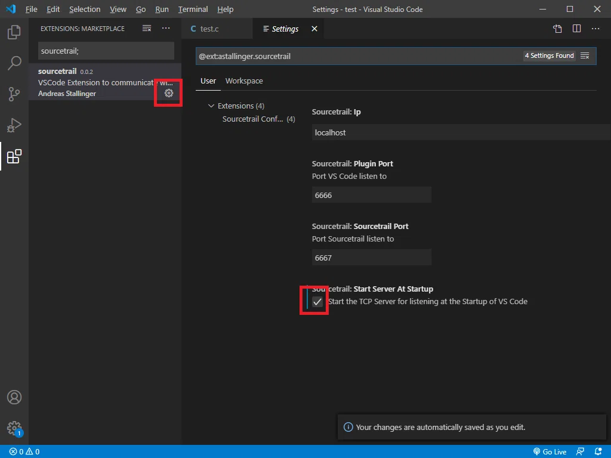The height and width of the screenshot is (458, 611).
Task: Select Sourcetrail Conf... in settings tree
Action: pyautogui.click(x=259, y=119)
